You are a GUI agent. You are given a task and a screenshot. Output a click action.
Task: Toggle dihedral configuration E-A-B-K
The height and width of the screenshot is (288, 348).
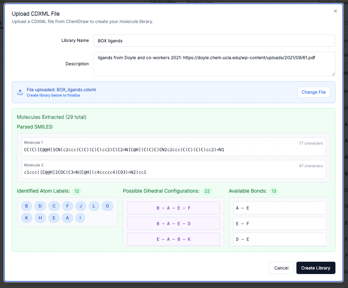point(173,239)
